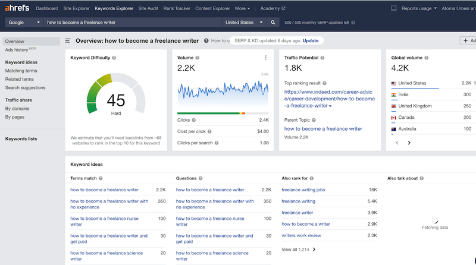
Task: Click the search magnifier button
Action: tap(273, 23)
